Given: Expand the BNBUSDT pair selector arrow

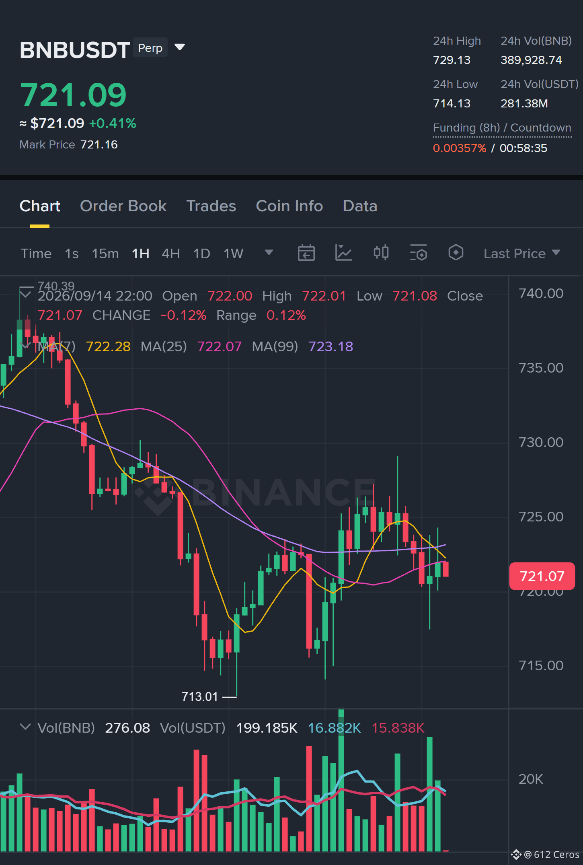Looking at the screenshot, I should (180, 47).
